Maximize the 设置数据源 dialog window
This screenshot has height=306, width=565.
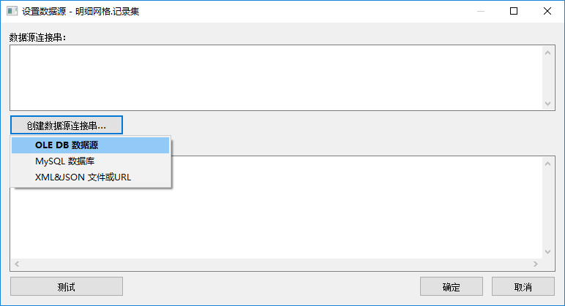point(514,11)
